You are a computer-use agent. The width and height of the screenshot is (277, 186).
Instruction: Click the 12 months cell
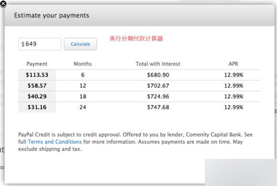83,86
